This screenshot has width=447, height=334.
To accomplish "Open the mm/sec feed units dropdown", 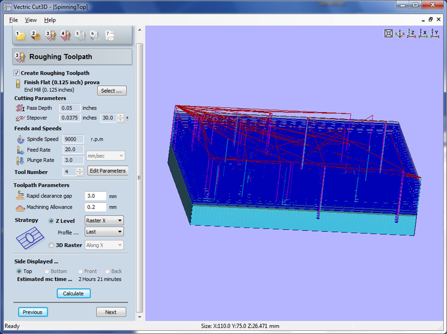I will click(x=105, y=156).
